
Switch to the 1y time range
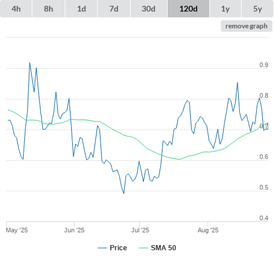(225, 9)
